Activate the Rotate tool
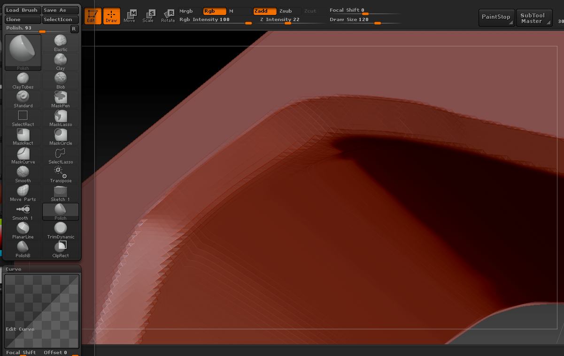The image size is (564, 356). pyautogui.click(x=168, y=15)
